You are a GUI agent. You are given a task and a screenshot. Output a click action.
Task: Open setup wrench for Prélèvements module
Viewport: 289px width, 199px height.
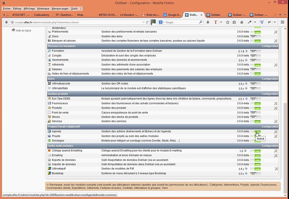click(x=275, y=32)
